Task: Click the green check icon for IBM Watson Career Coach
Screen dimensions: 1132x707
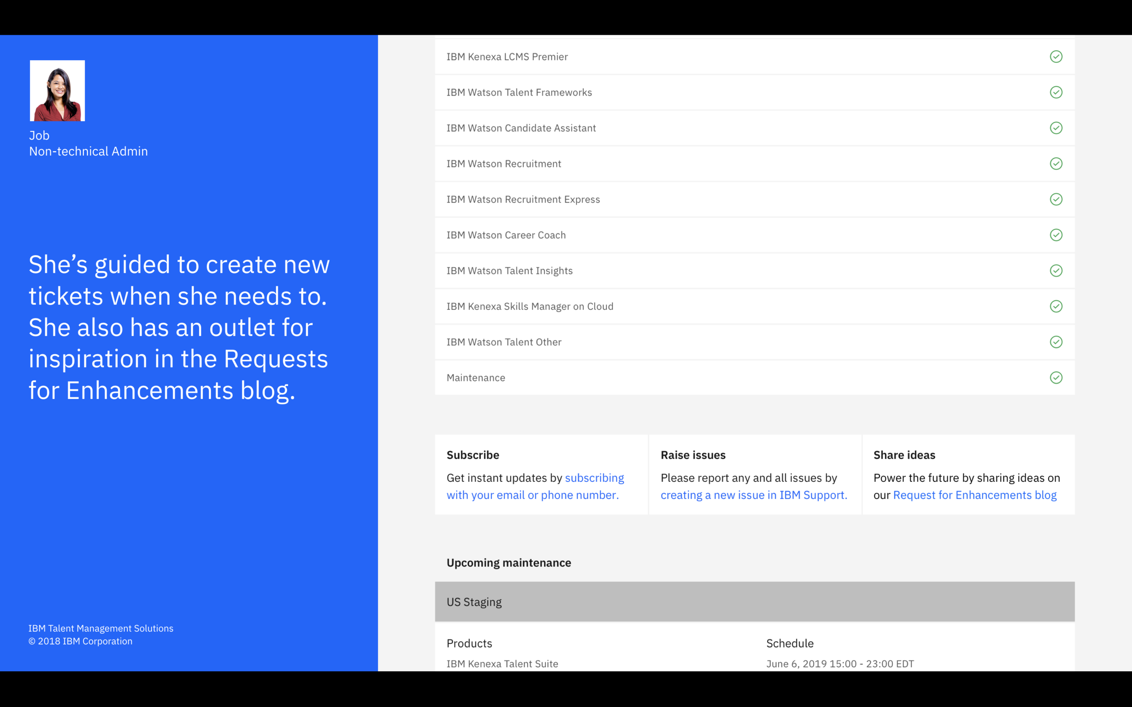Action: coord(1056,235)
